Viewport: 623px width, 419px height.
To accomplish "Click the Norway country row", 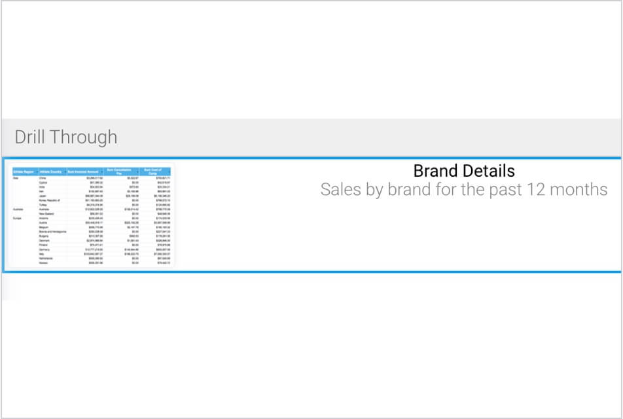I will 44,263.
